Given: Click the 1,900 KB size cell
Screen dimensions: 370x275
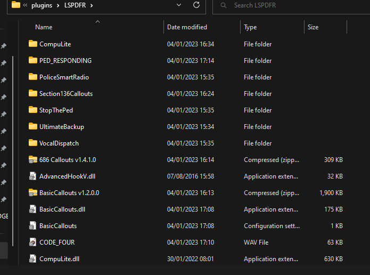Looking at the screenshot, I should (331, 193).
